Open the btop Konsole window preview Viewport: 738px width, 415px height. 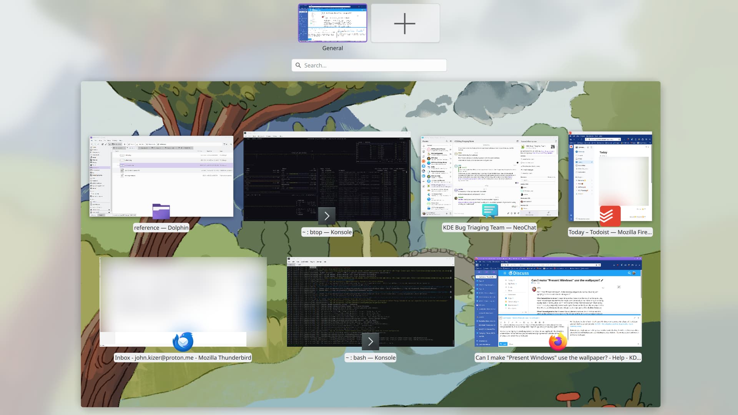327,176
